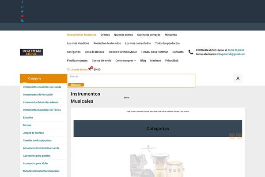
Task: Expand the Como comprar submenu arrow
Action: [135, 61]
